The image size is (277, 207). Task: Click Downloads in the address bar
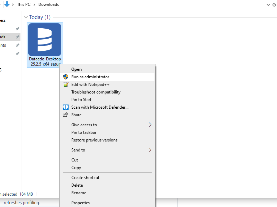pyautogui.click(x=48, y=4)
